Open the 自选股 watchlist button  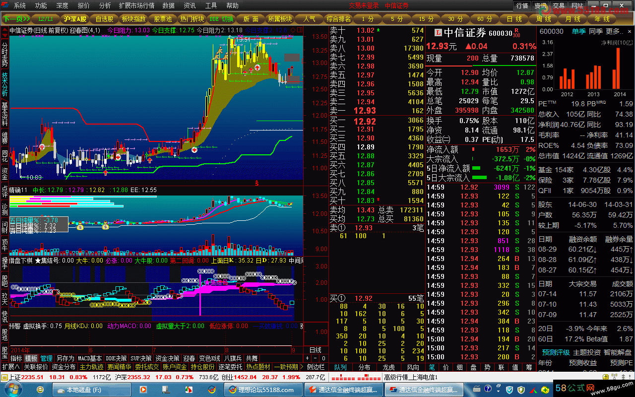(x=104, y=19)
